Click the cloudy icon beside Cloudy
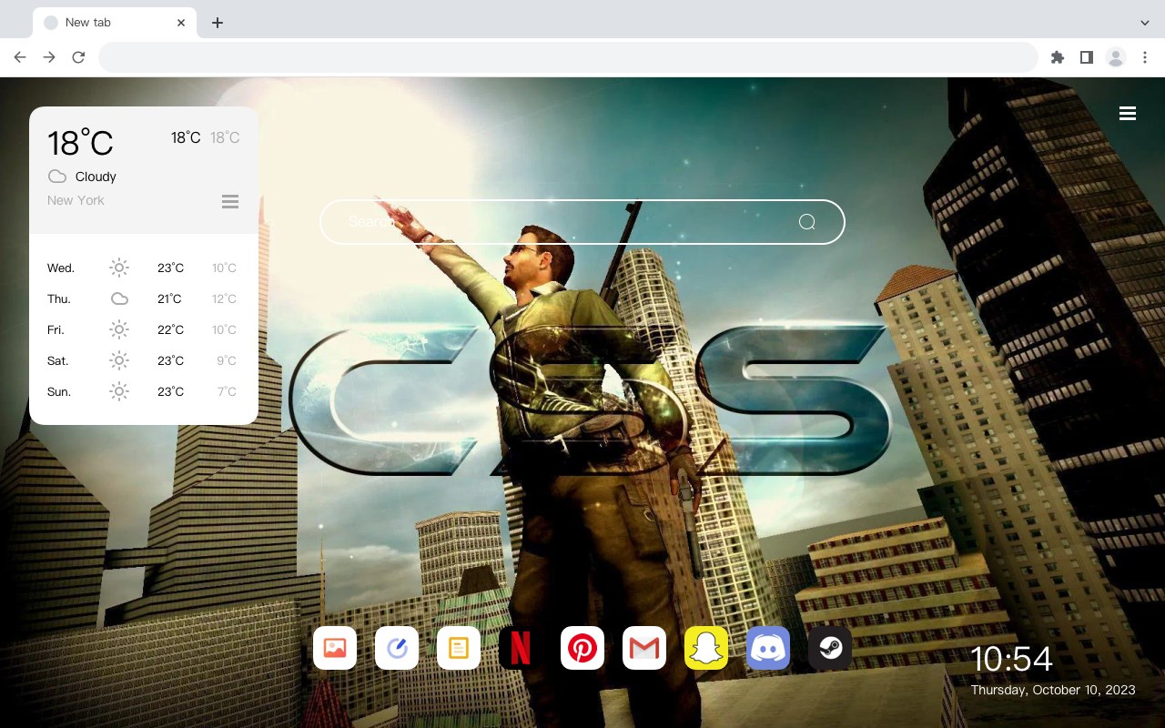The height and width of the screenshot is (728, 1165). (x=57, y=177)
